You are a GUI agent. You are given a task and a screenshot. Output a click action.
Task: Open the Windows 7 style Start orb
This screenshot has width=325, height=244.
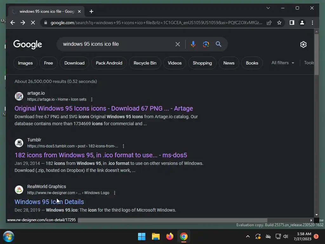click(9, 236)
